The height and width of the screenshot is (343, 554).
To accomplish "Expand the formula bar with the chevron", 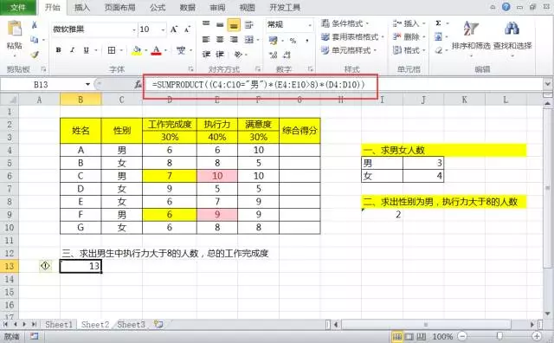I will 548,84.
